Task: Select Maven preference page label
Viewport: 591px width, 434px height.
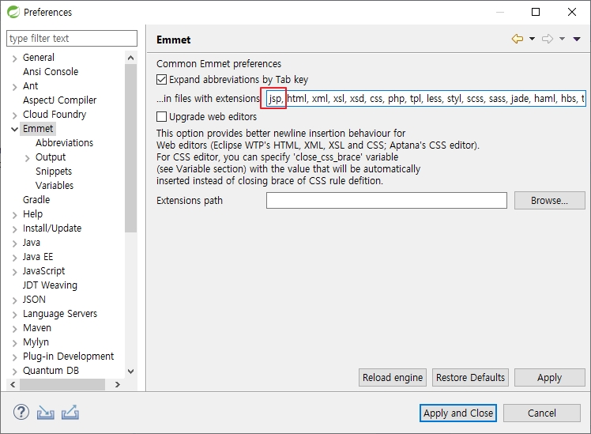Action: (x=37, y=327)
